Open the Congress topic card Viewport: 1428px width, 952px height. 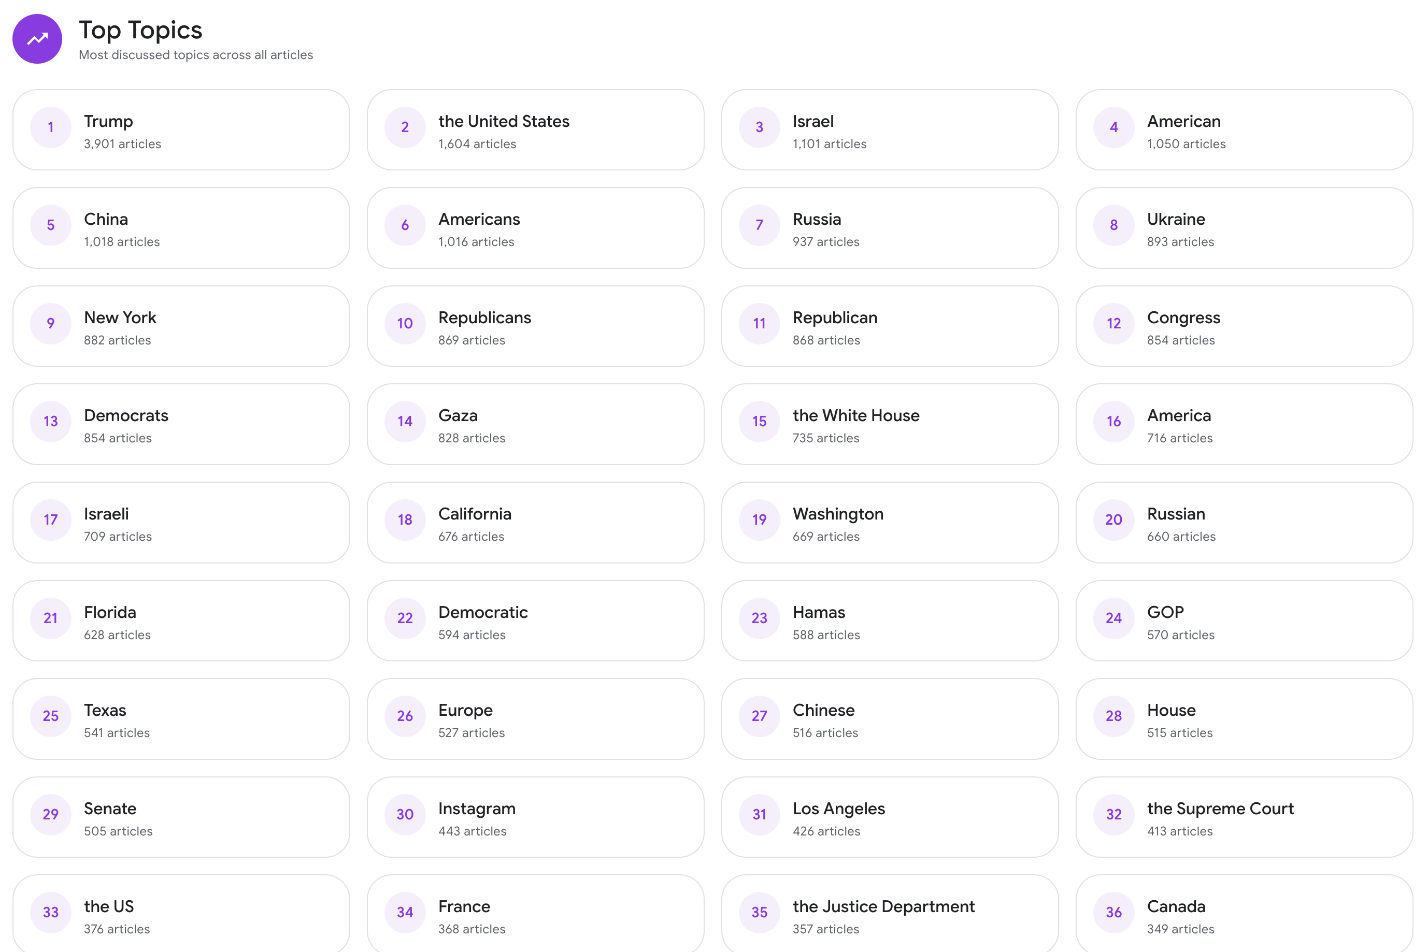[x=1244, y=327]
